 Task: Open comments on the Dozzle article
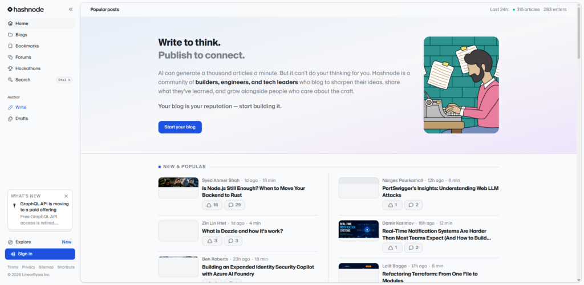pyautogui.click(x=233, y=241)
